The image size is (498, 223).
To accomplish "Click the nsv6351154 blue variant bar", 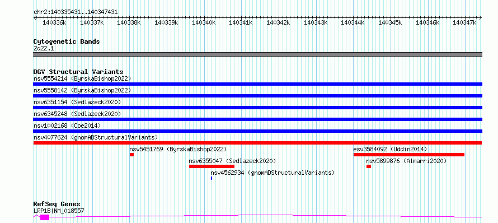I will tap(257, 108).
